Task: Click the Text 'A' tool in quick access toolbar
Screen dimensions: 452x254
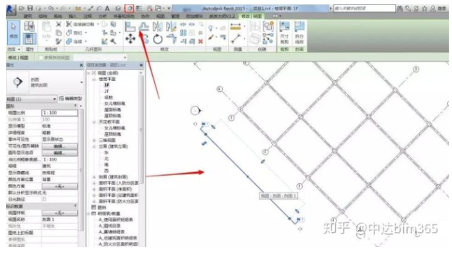Action: (x=107, y=8)
